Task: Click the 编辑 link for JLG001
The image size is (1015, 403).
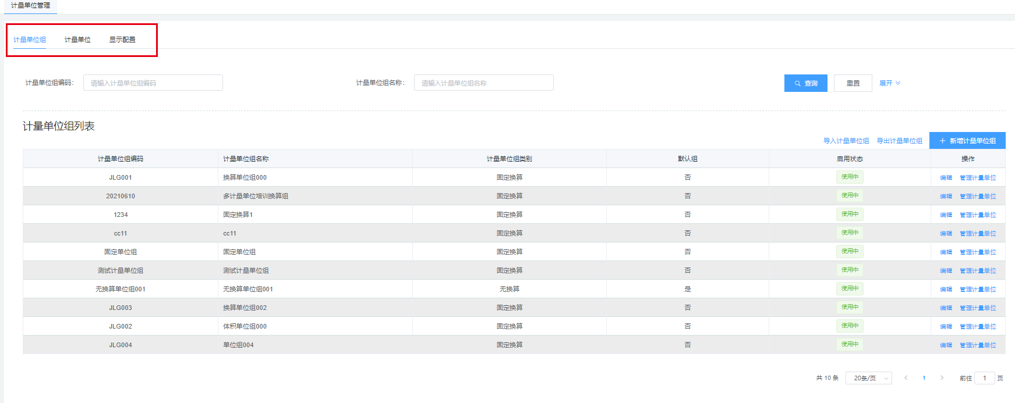Action: [946, 178]
